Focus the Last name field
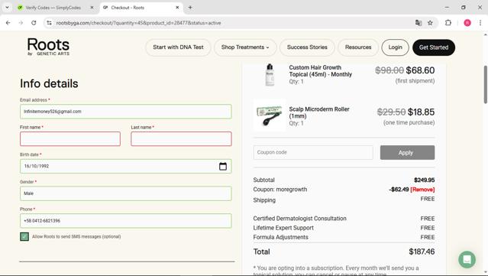Image resolution: width=488 pixels, height=276 pixels. (181, 138)
